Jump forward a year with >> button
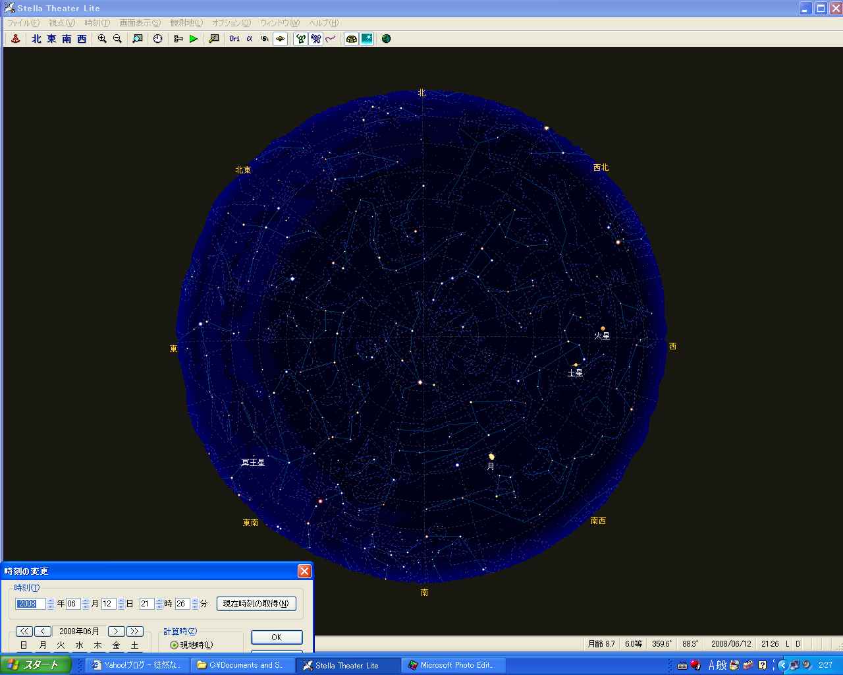 point(135,631)
